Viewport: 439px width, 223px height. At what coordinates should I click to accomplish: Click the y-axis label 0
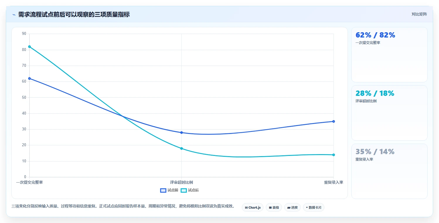point(25,177)
